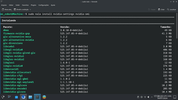Switch to the Chromium browser taskbar icon
The image size is (178, 100).
[x=23, y=97]
